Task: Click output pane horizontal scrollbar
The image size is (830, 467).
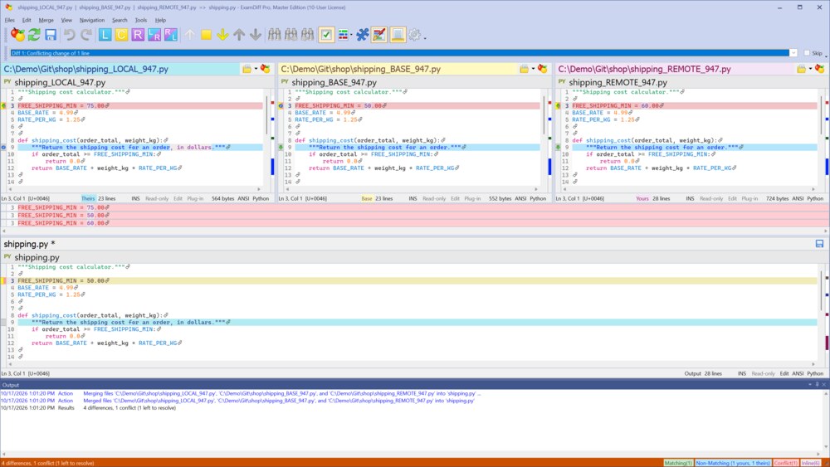Action: point(410,364)
